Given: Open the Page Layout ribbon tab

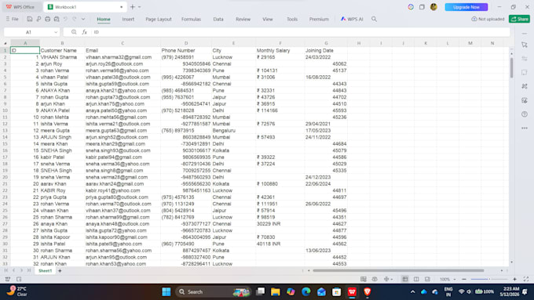Looking at the screenshot, I should [x=159, y=19].
